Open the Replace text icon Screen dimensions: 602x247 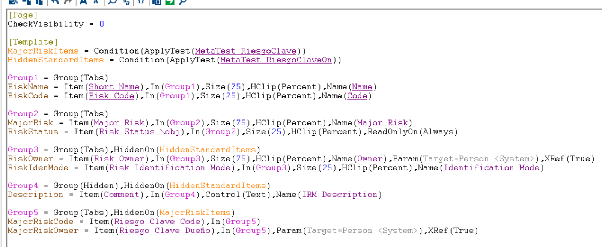click(126, 2)
